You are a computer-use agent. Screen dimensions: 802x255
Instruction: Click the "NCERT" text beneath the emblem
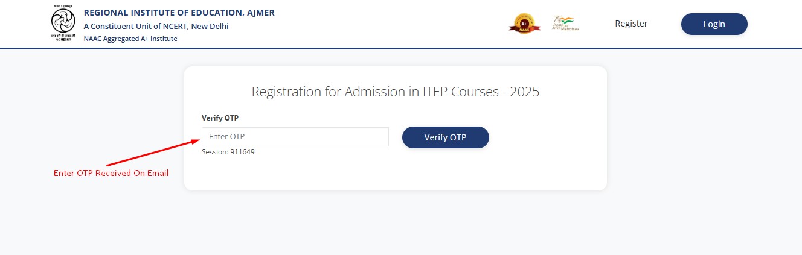click(x=63, y=39)
